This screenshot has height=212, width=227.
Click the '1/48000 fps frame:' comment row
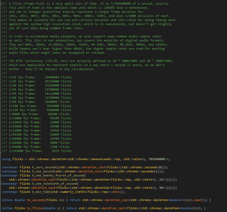coord(37,139)
